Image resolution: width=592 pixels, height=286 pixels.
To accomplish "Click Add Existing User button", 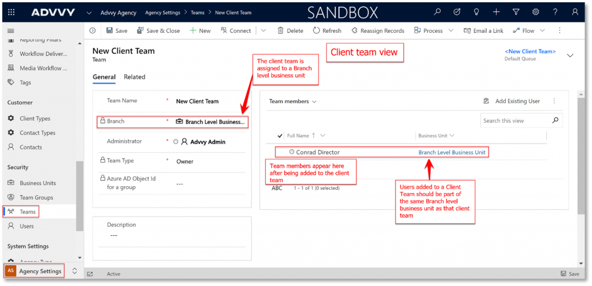I will coord(512,101).
